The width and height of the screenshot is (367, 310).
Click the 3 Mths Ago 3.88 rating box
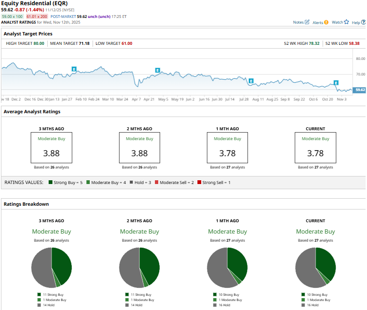click(51, 148)
